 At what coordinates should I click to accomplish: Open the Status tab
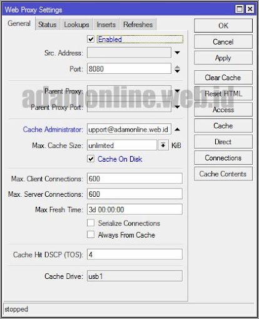click(x=48, y=24)
